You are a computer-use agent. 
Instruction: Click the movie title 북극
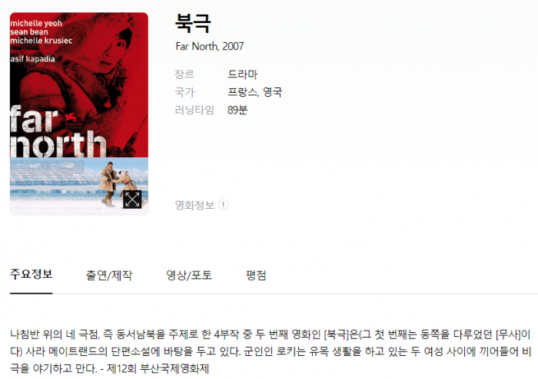[193, 23]
